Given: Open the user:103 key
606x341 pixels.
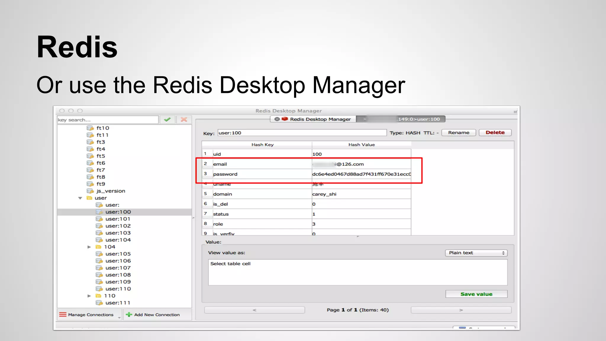Looking at the screenshot, I should tap(118, 233).
